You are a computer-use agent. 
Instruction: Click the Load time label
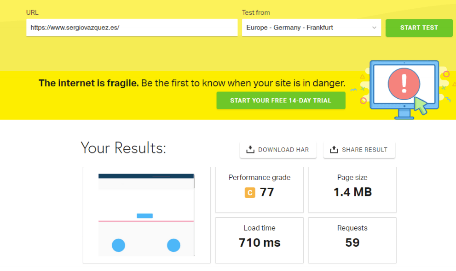260,228
